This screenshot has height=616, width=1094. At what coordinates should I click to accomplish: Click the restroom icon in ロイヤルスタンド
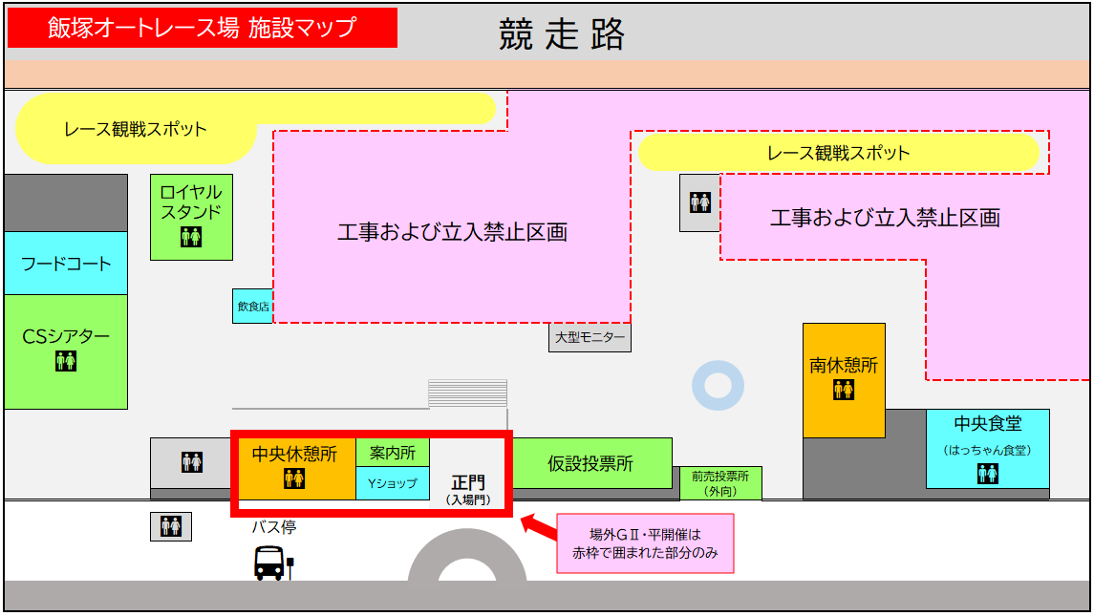(x=191, y=237)
